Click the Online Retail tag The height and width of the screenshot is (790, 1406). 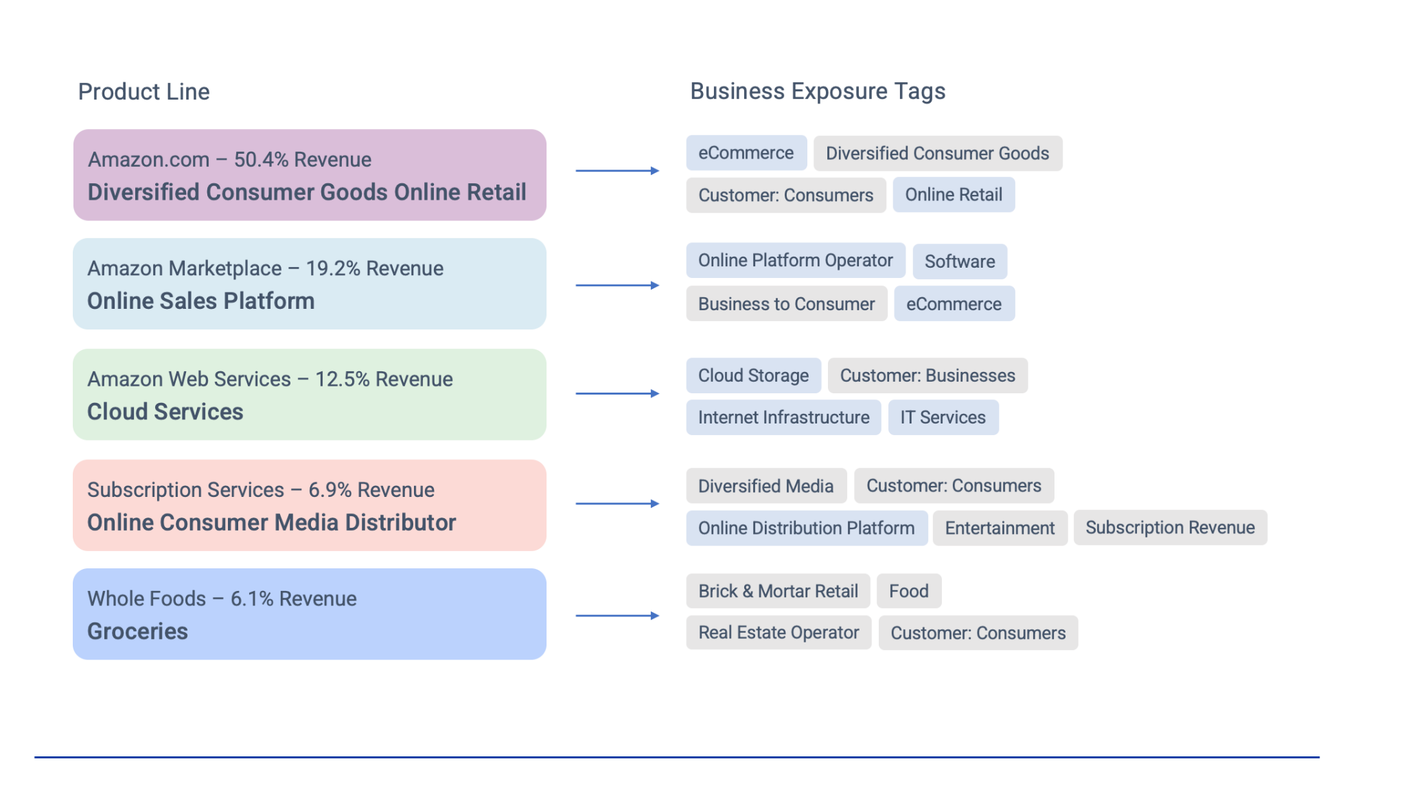(x=954, y=194)
